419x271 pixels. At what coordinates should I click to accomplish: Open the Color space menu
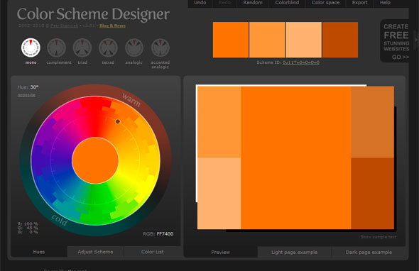point(325,3)
